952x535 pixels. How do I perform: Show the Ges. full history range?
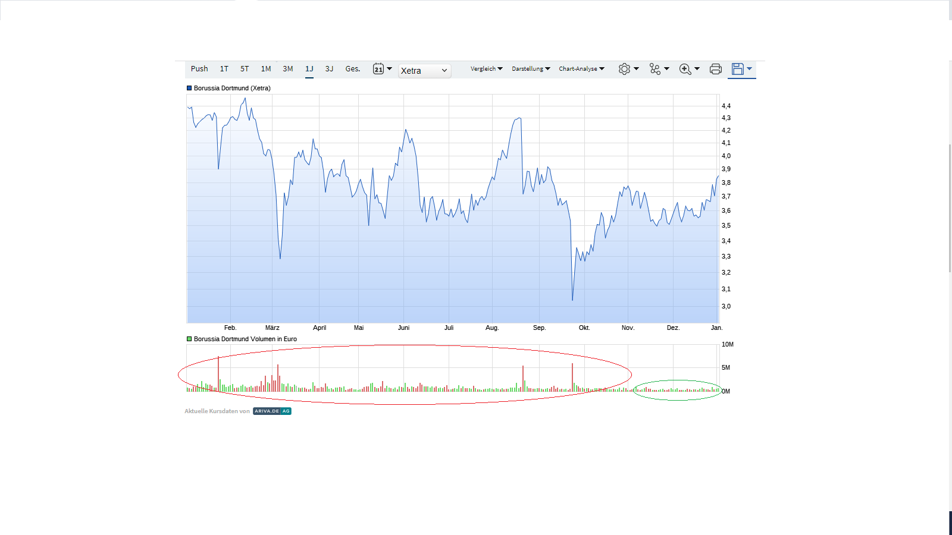tap(353, 69)
